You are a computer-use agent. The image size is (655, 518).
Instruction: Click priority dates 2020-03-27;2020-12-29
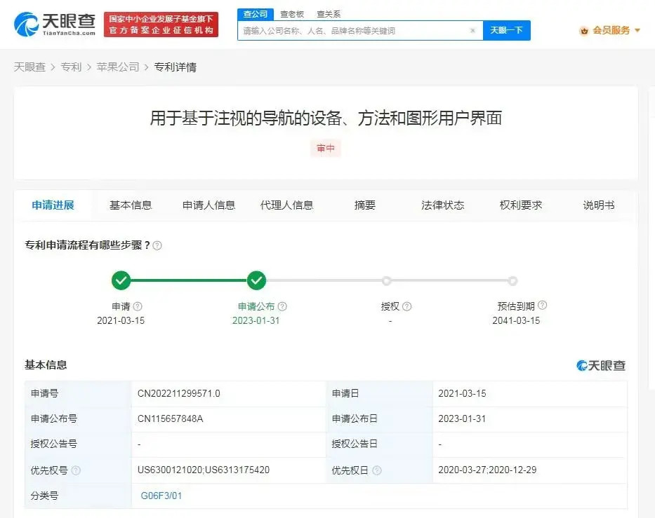point(487,470)
